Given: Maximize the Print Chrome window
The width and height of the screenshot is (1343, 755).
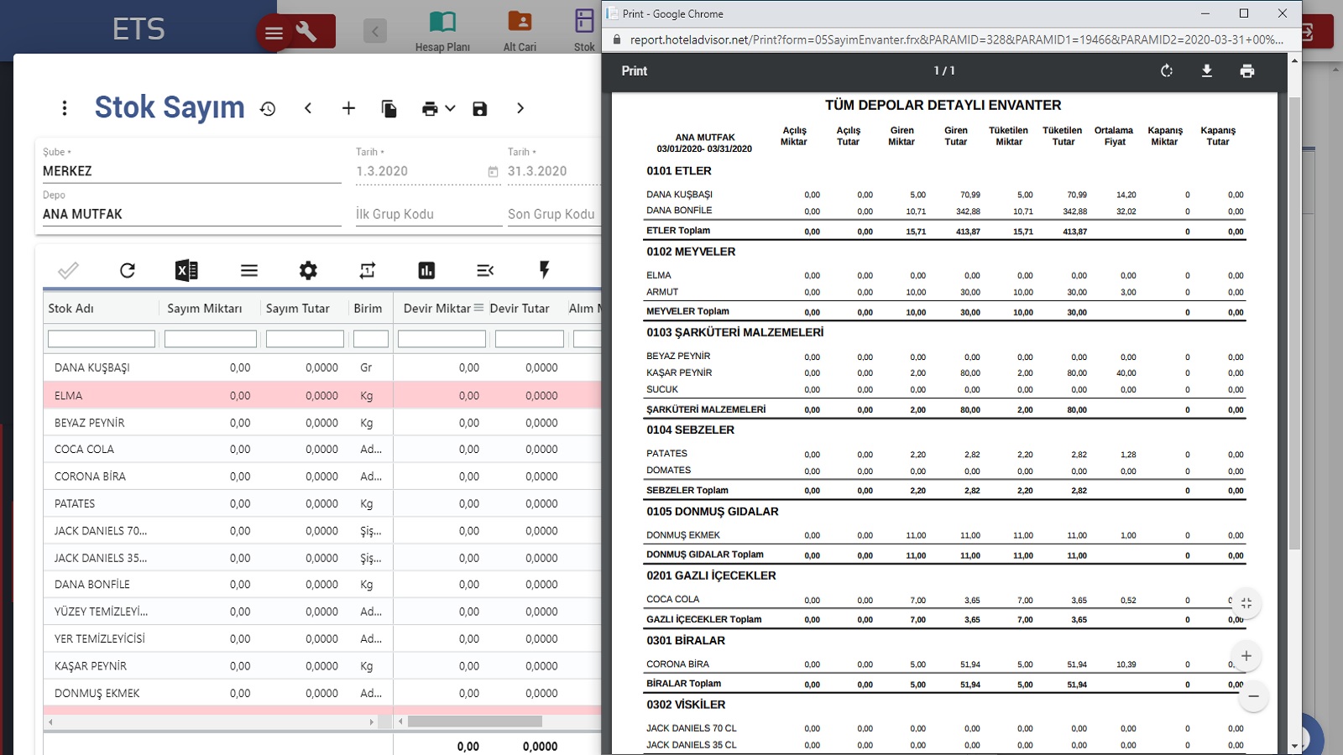Looking at the screenshot, I should [1244, 13].
